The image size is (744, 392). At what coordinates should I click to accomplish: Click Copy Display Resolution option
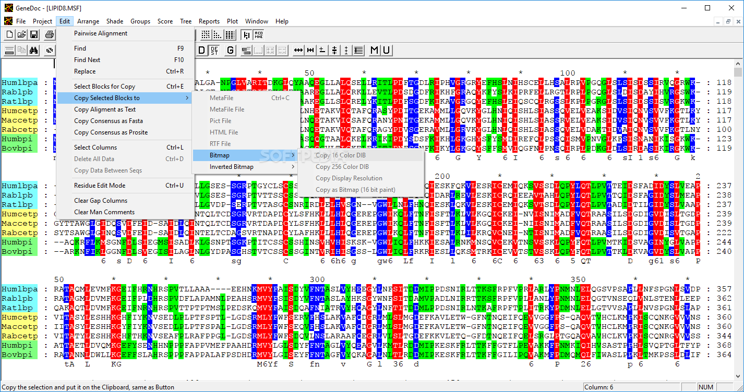click(x=361, y=178)
